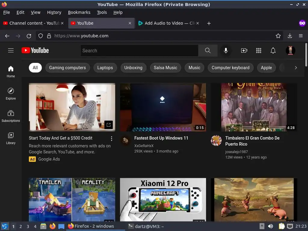Select the Music filter chip

[x=194, y=68]
